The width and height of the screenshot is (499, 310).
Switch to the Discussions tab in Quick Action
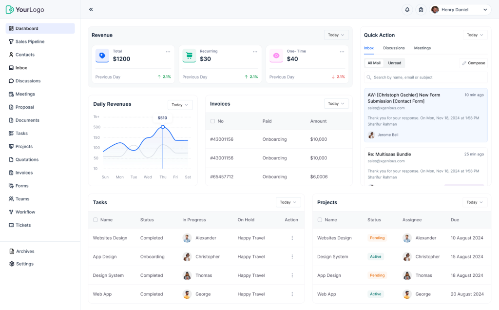coord(394,48)
